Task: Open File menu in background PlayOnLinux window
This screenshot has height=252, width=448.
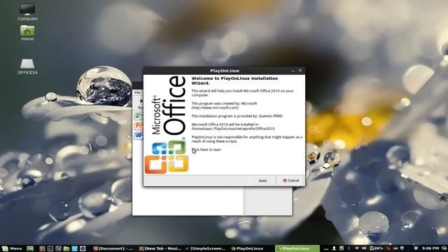Action: coord(138,92)
